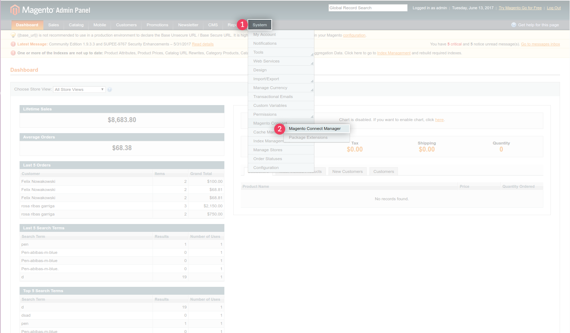Open the Customers menu in the navigation bar
The width and height of the screenshot is (570, 333).
click(126, 25)
